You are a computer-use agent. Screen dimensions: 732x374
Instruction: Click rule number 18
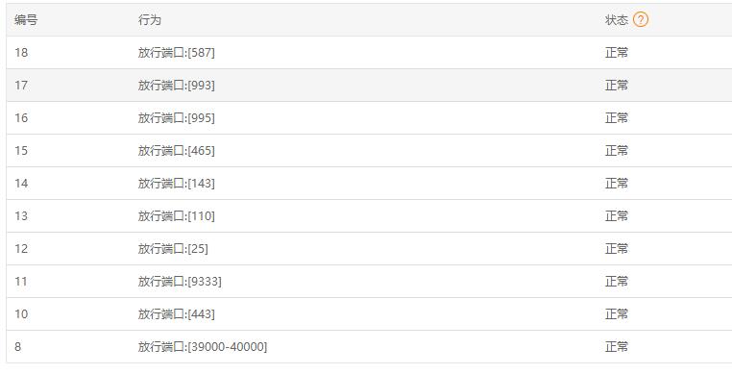(21, 52)
